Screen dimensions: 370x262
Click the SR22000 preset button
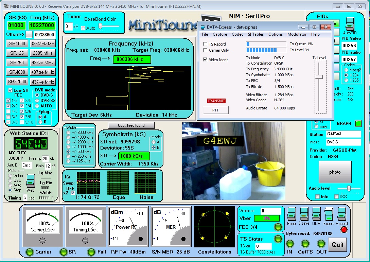[17, 82]
